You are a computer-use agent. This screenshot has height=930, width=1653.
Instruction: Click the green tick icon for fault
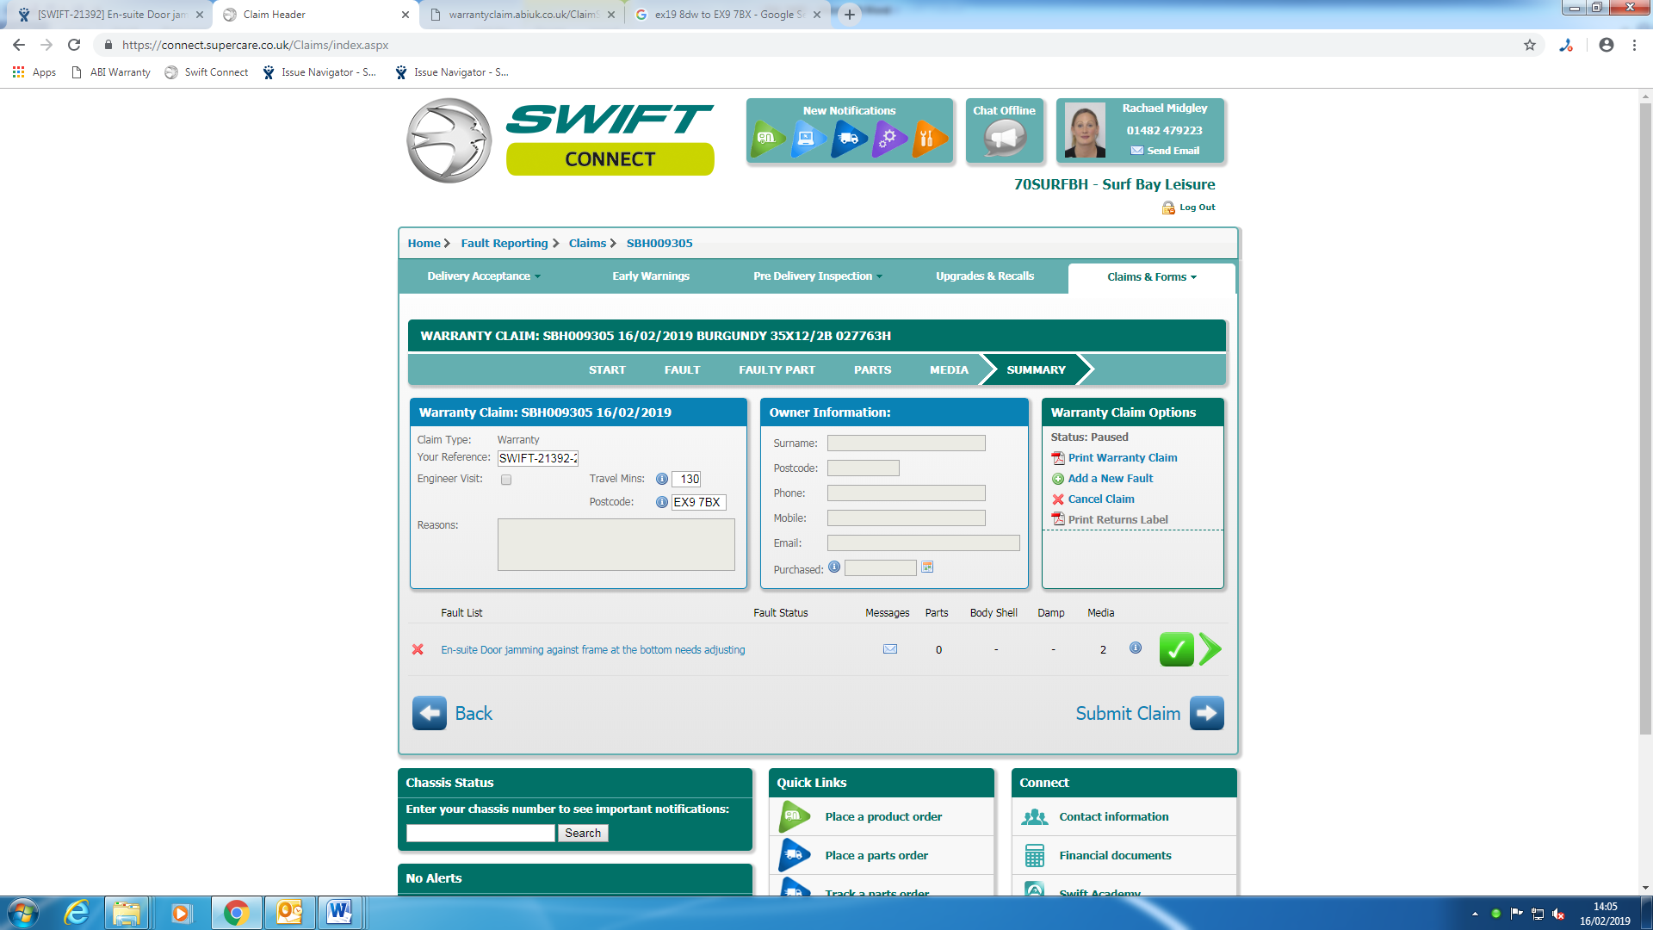[1176, 649]
